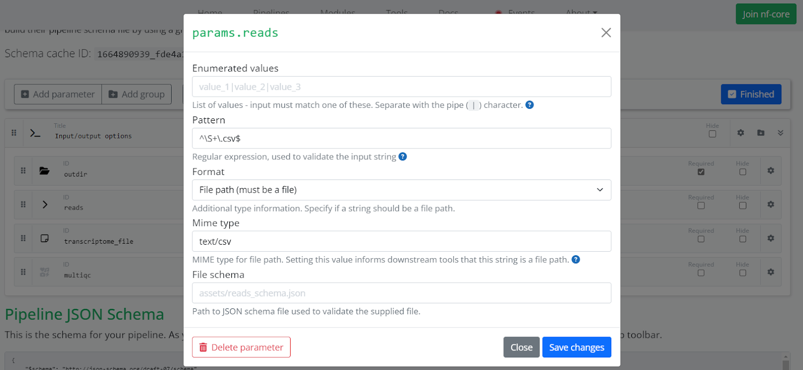The width and height of the screenshot is (803, 370).
Task: Toggle Required checkbox for outdir
Action: point(701,172)
